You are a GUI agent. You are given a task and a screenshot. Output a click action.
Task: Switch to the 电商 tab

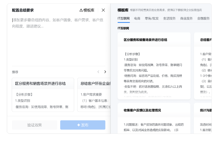point(137,18)
